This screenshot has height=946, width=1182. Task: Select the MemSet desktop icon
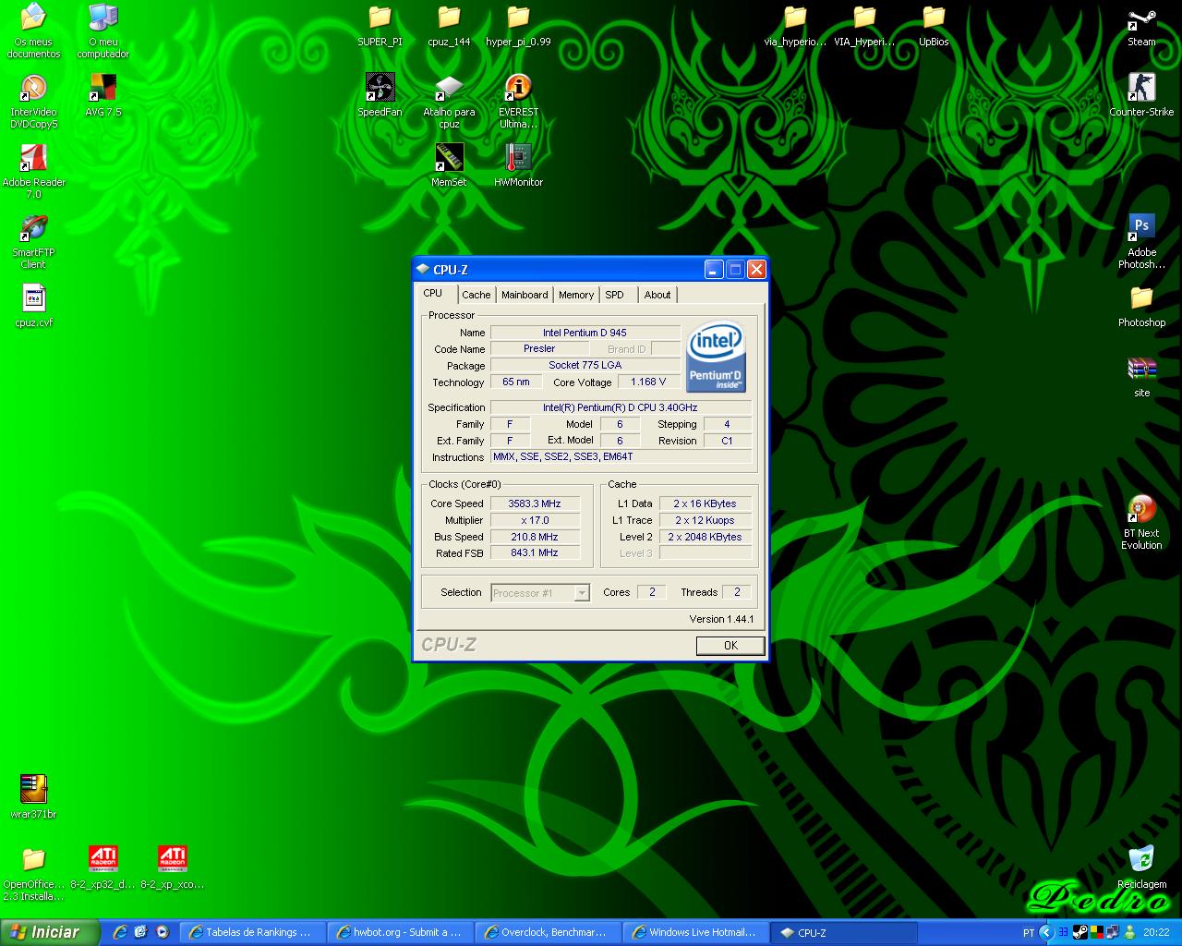449,166
